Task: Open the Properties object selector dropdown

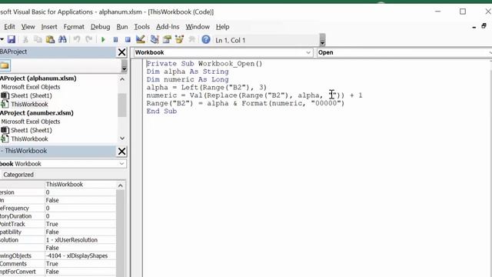Action: pyautogui.click(x=121, y=164)
